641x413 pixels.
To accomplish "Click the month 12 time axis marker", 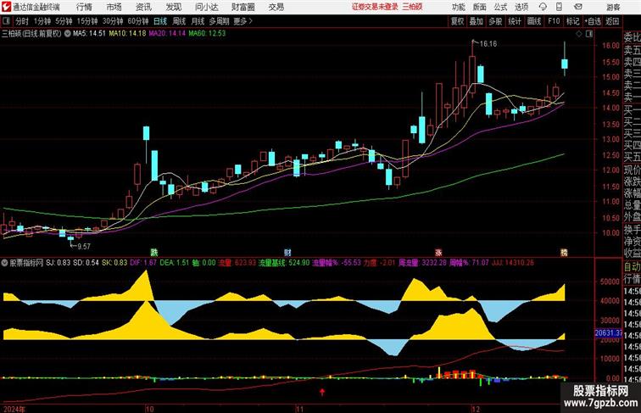I will (x=476, y=409).
